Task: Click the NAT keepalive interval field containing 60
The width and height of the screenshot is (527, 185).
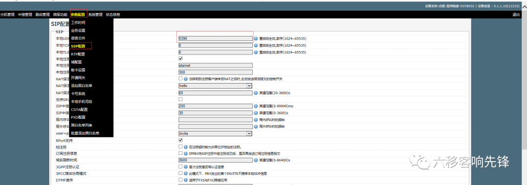Action: (216, 93)
